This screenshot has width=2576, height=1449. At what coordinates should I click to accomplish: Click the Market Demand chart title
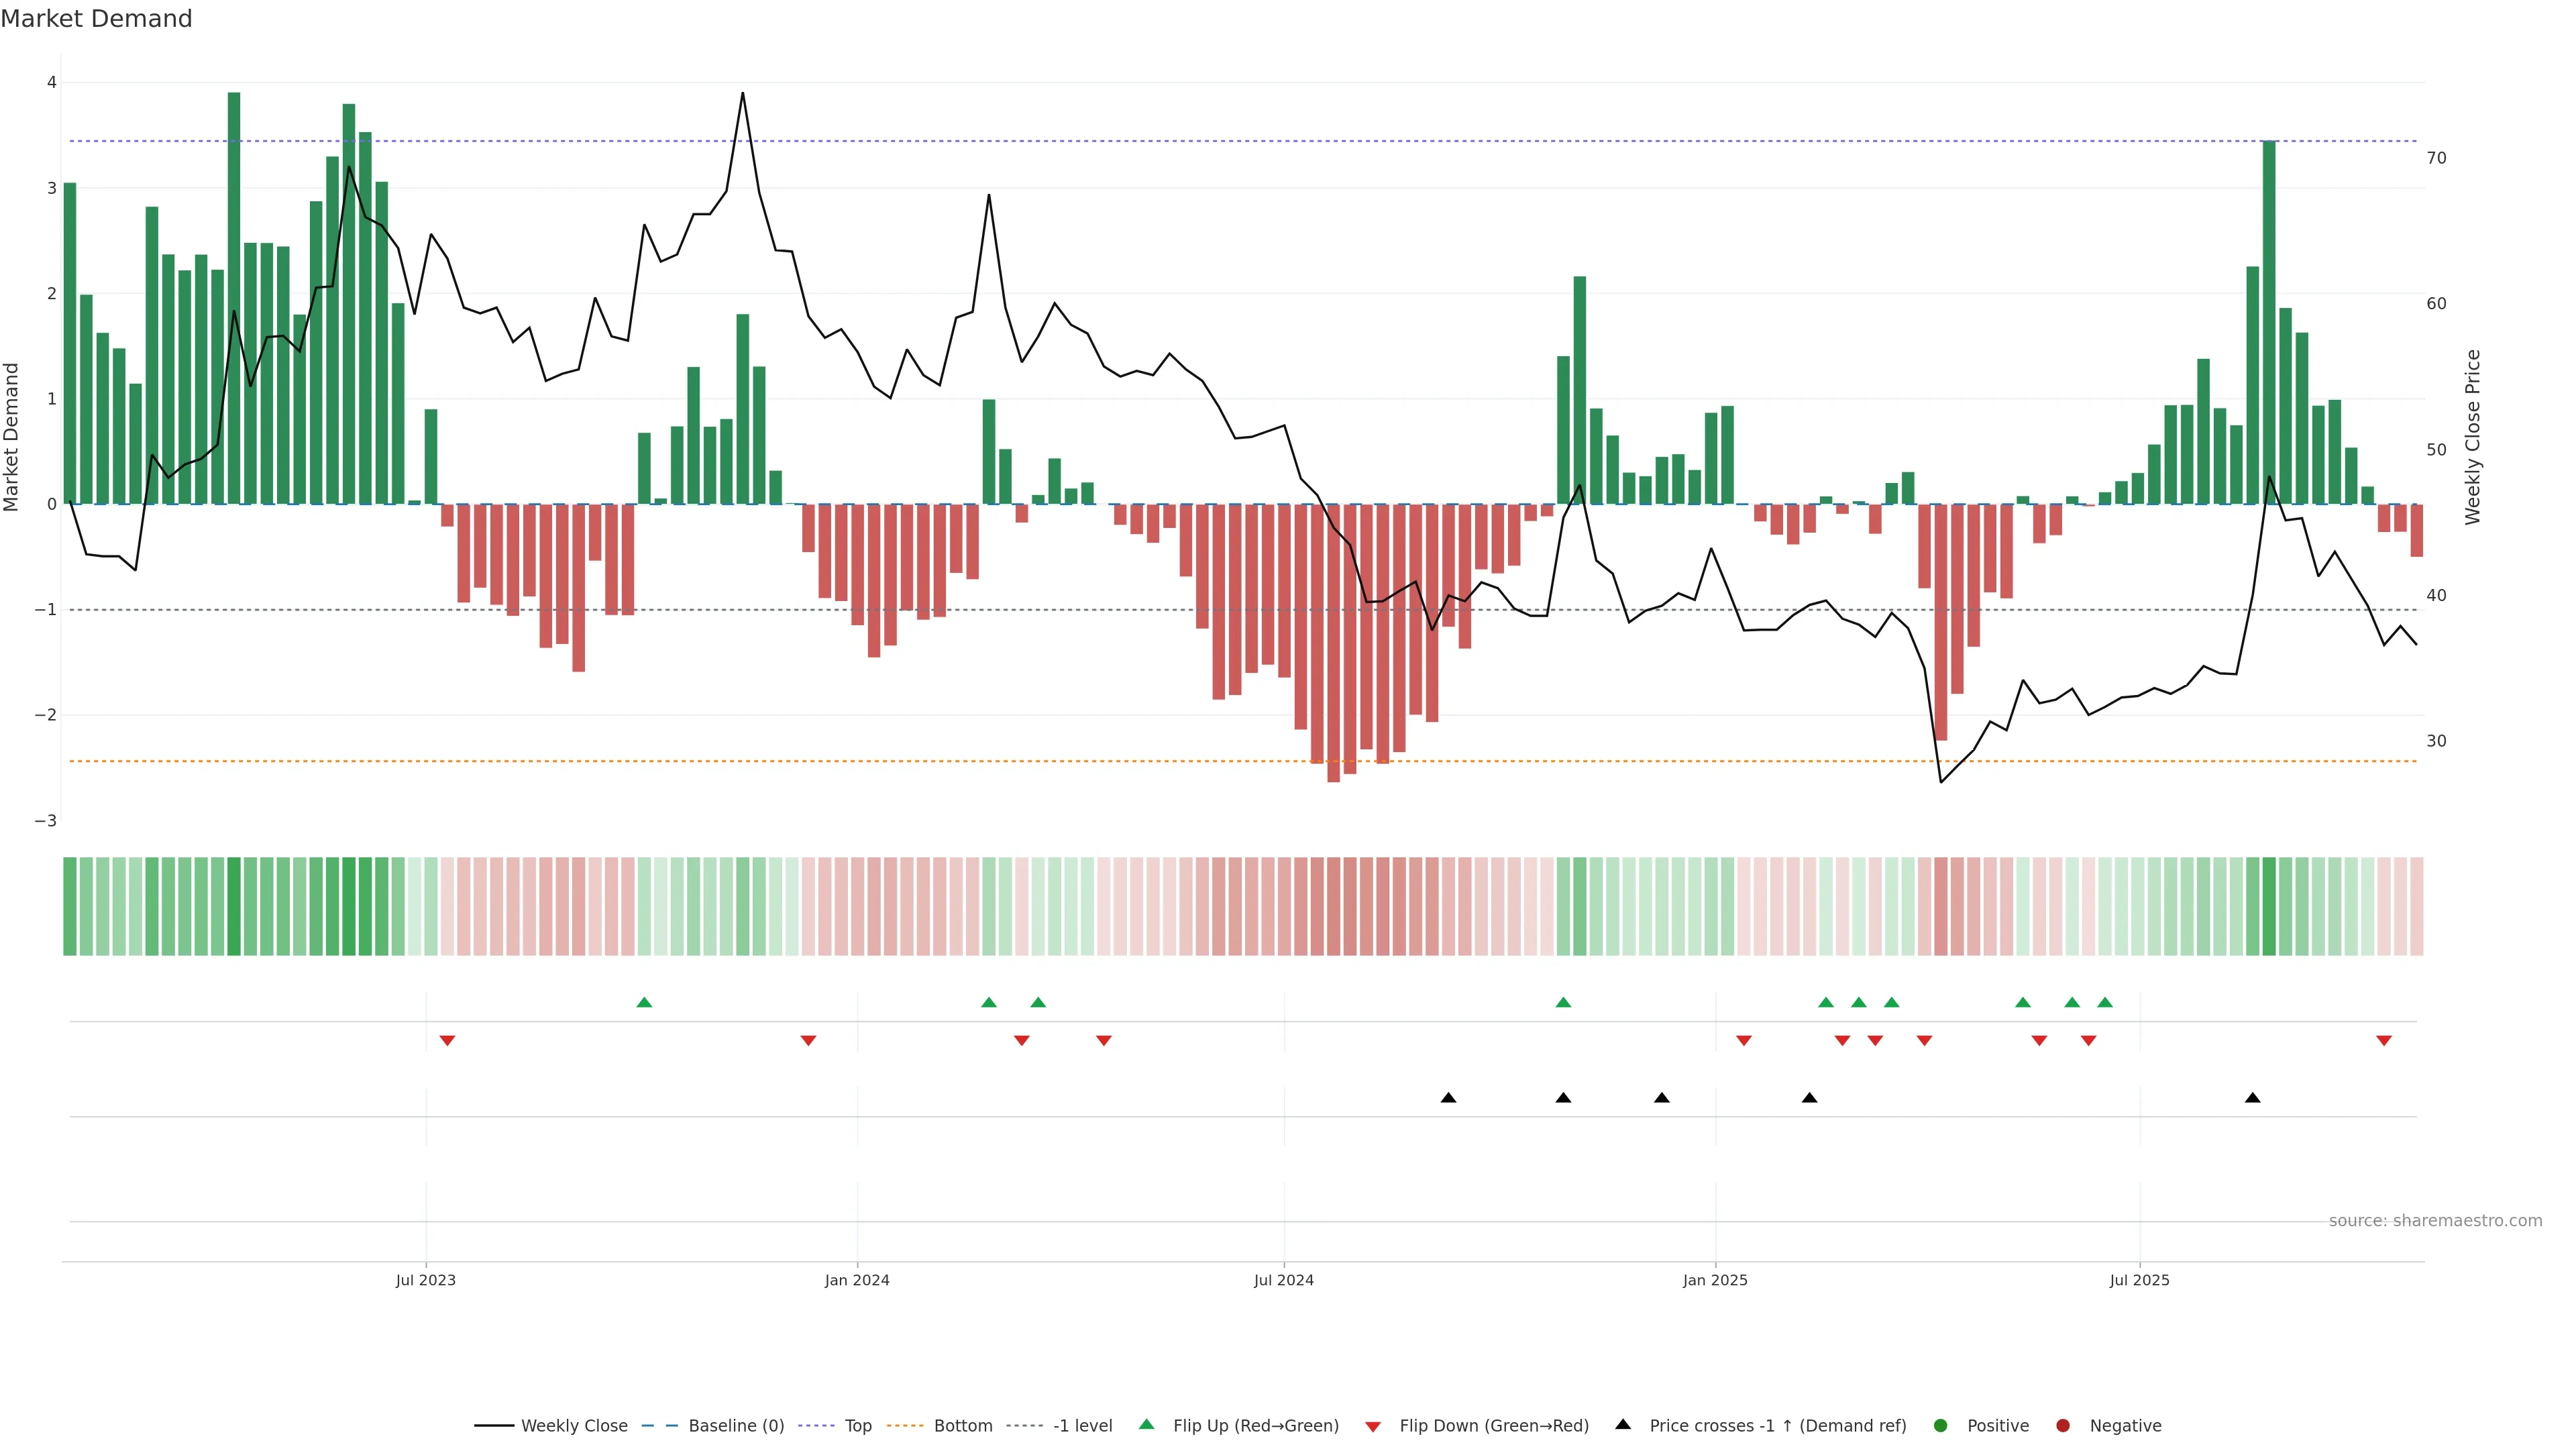[x=96, y=19]
